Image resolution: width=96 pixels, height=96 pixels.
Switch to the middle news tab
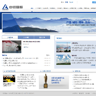(x=26, y=37)
